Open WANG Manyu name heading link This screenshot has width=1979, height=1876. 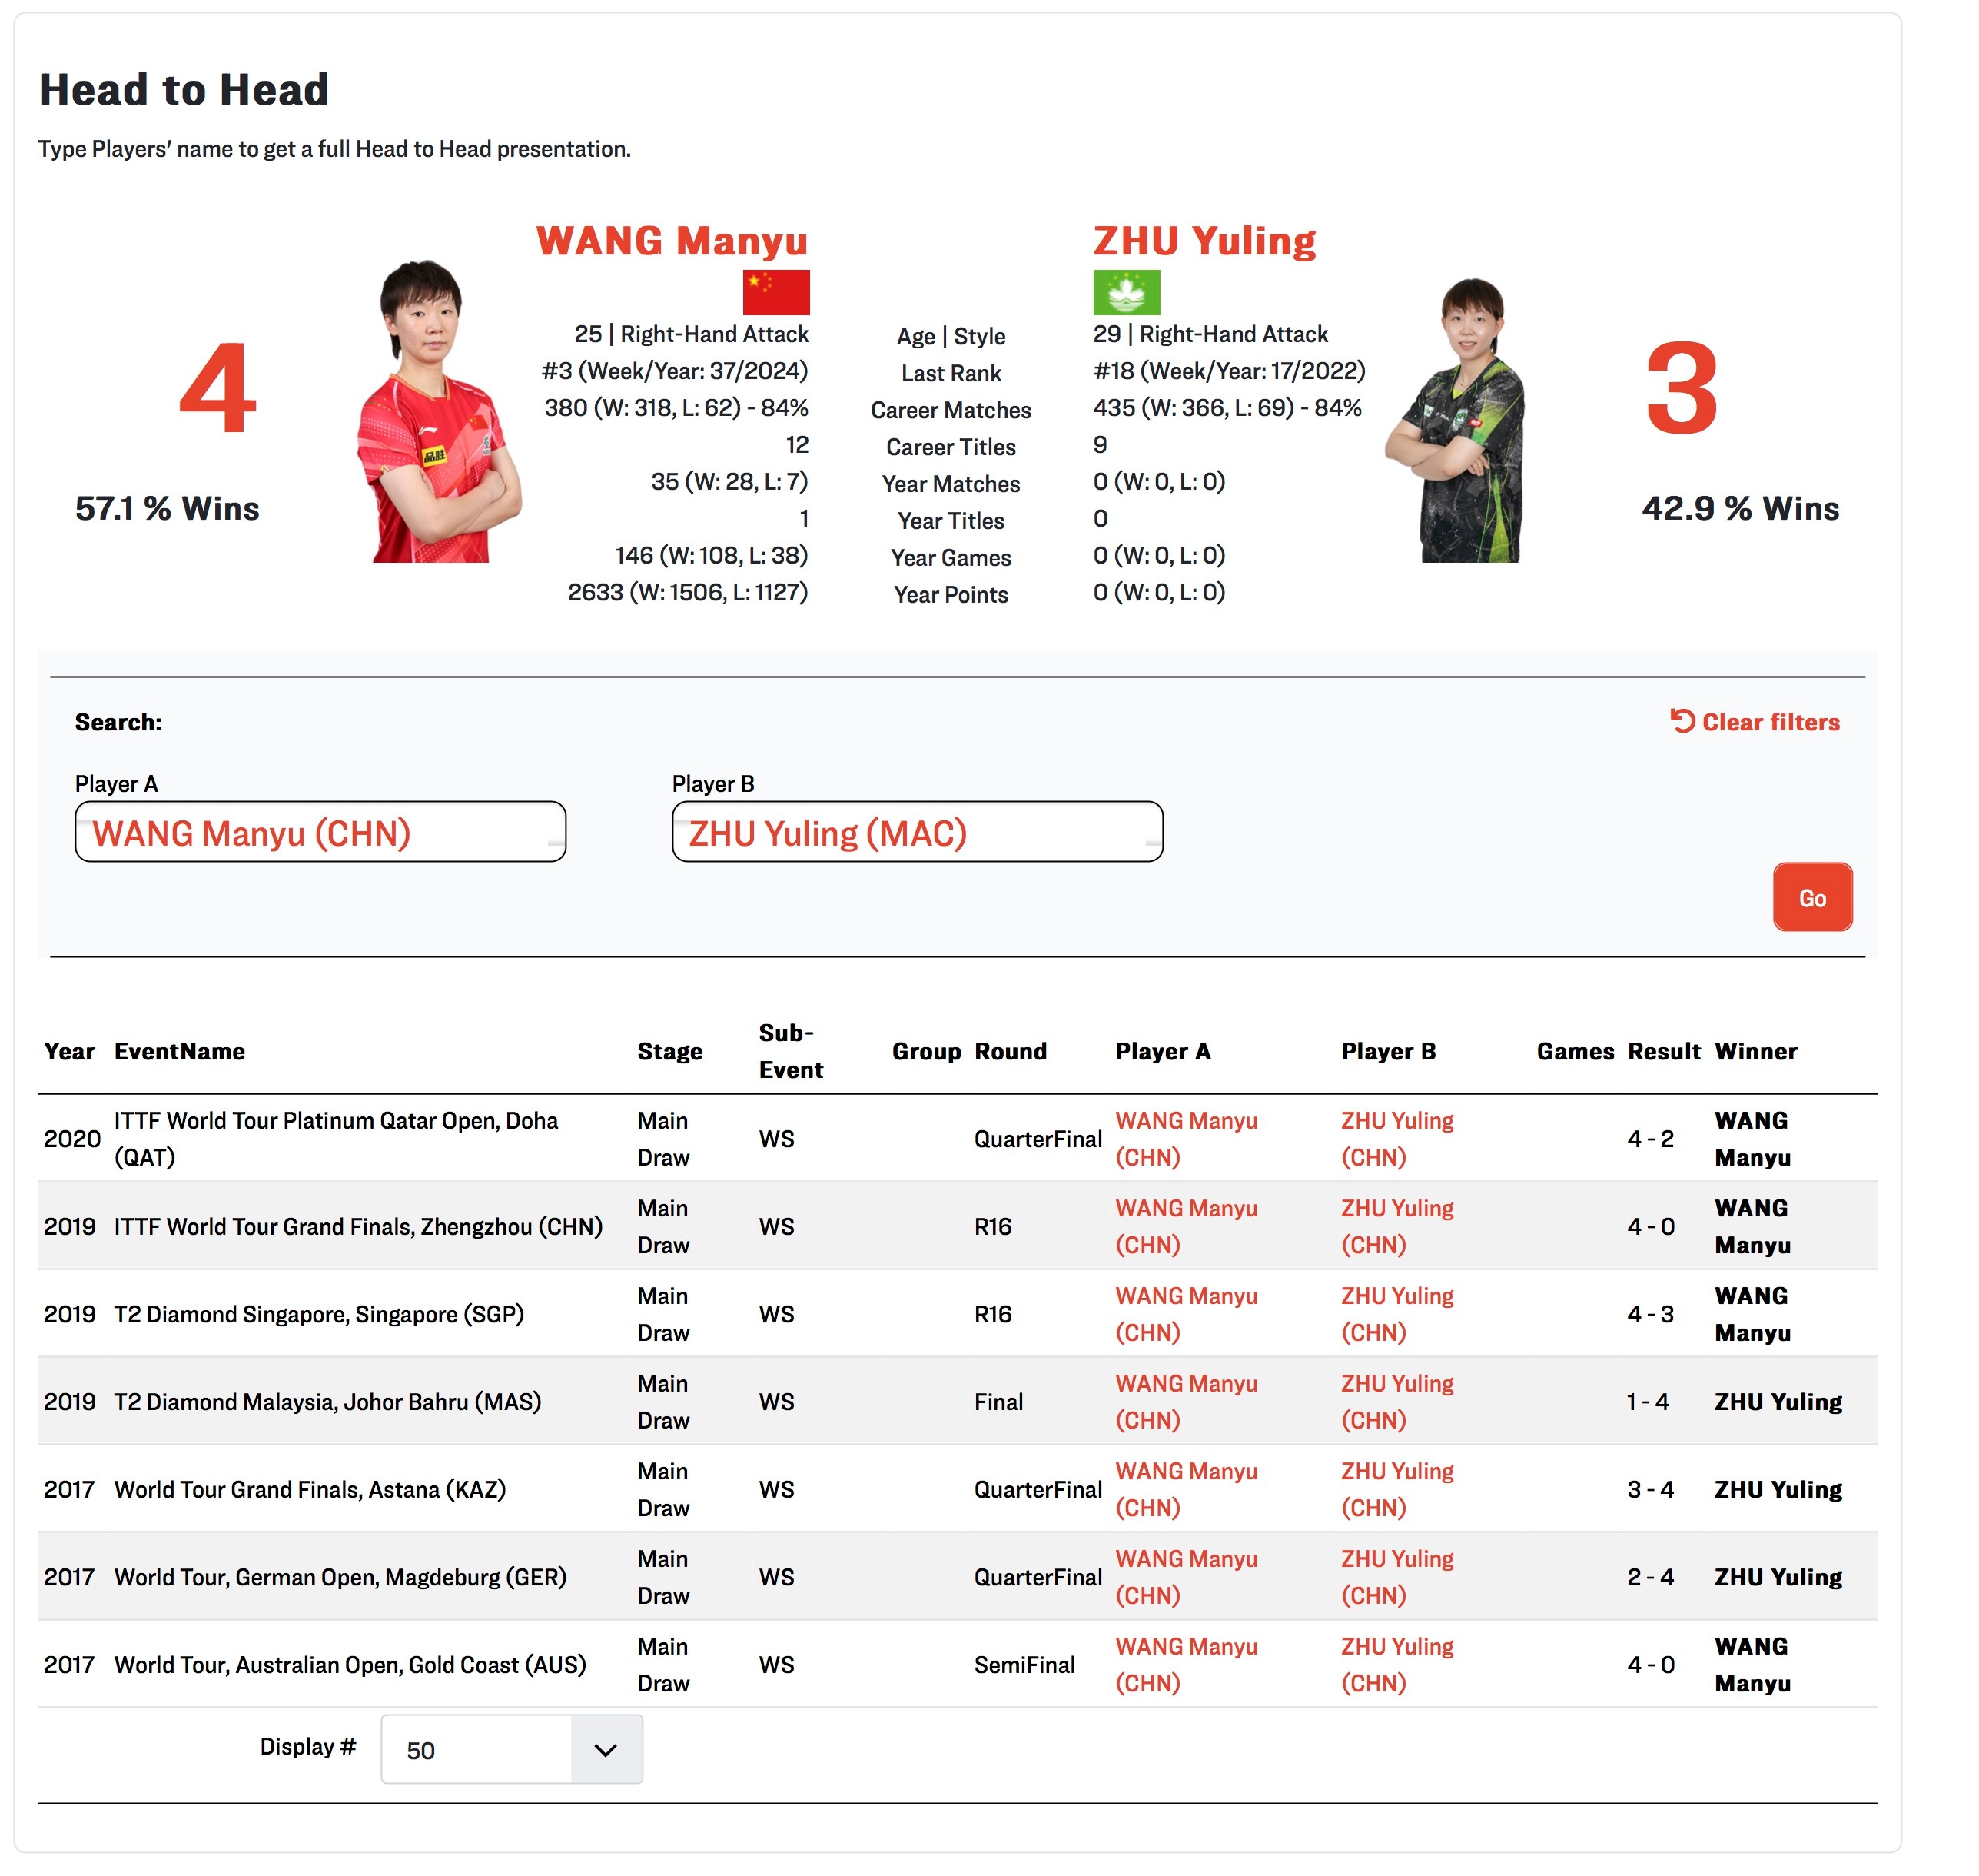(x=672, y=241)
